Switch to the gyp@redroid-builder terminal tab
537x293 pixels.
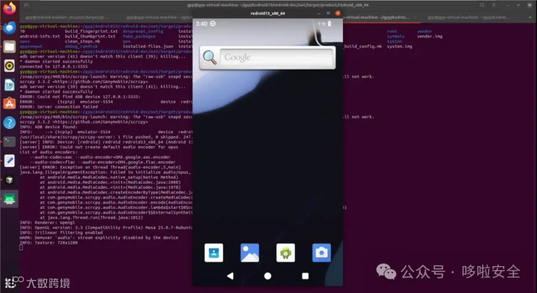pyautogui.click(x=67, y=17)
